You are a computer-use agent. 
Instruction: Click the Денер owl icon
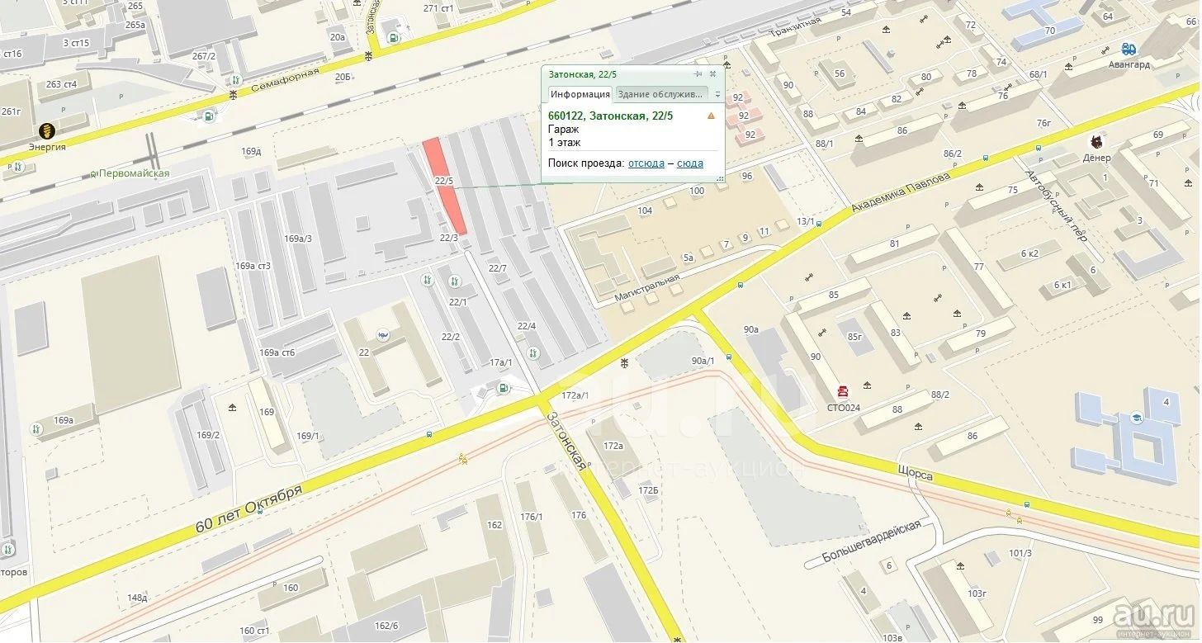click(x=1097, y=142)
